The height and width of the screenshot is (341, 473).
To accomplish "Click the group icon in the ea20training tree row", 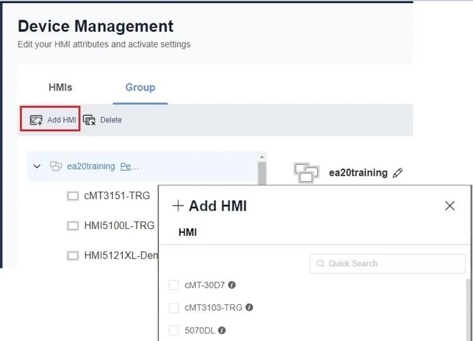I will pyautogui.click(x=56, y=166).
